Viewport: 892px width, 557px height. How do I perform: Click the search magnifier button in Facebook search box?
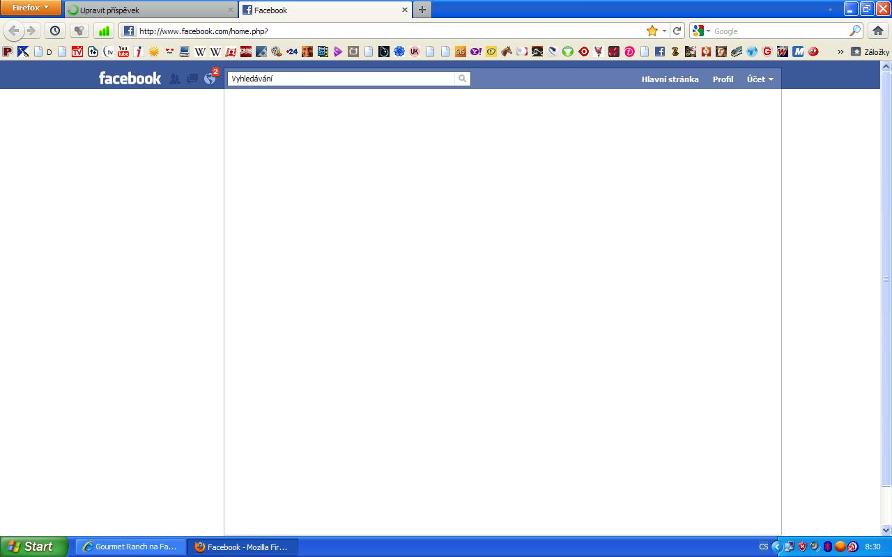tap(462, 79)
